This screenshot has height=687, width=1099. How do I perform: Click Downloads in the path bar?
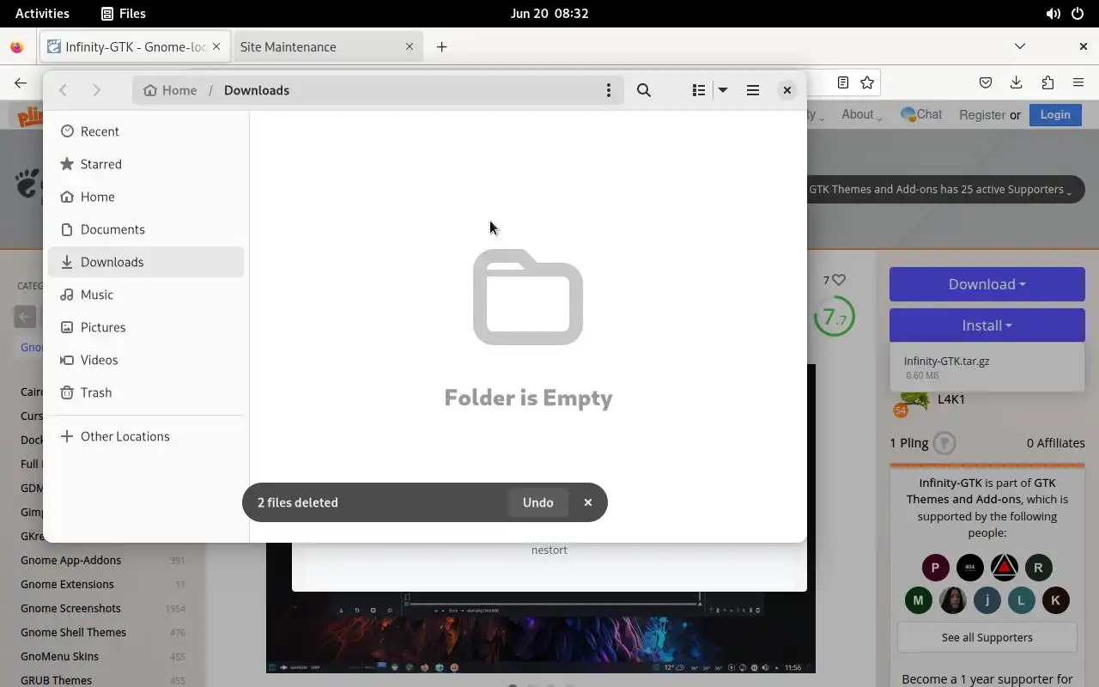(x=257, y=90)
